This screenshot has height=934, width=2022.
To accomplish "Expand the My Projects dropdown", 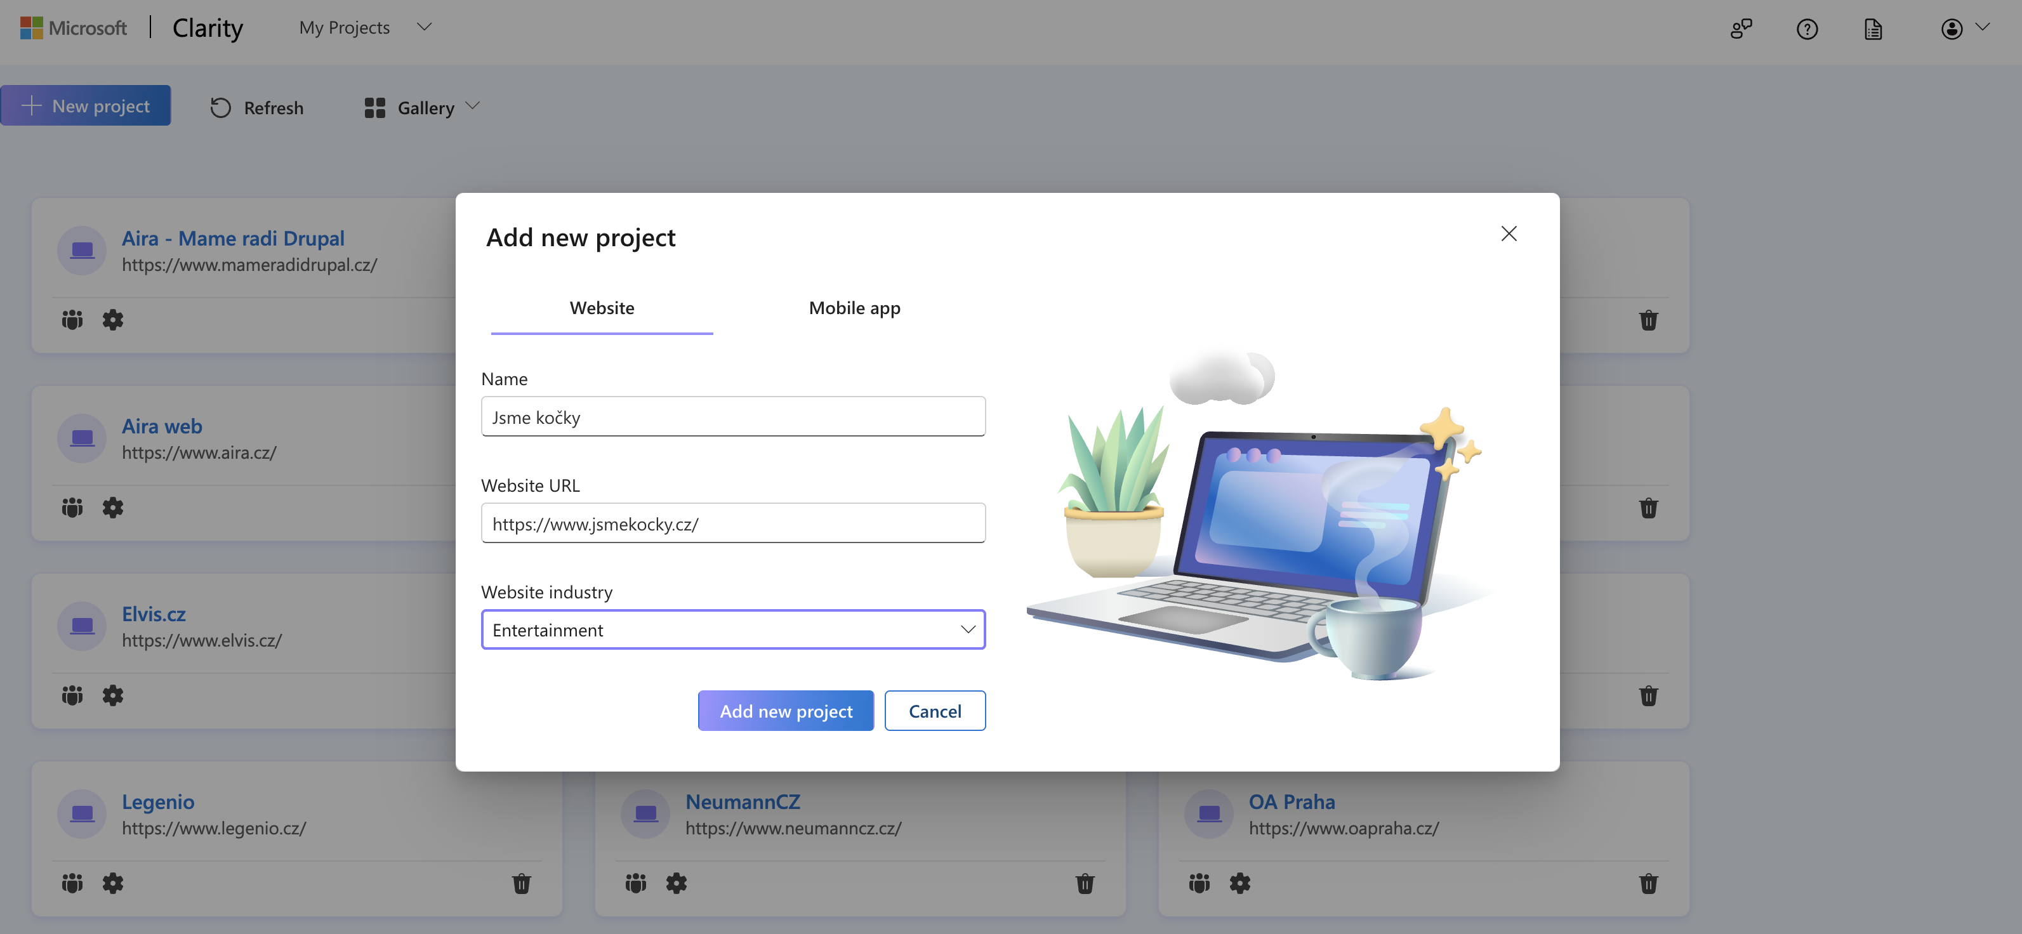I will 365,27.
